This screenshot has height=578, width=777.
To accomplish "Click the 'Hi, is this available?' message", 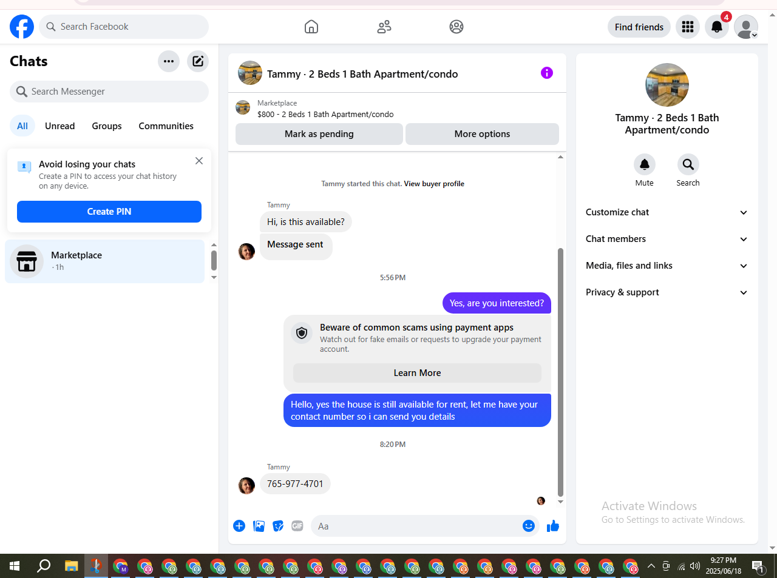I will click(x=306, y=222).
